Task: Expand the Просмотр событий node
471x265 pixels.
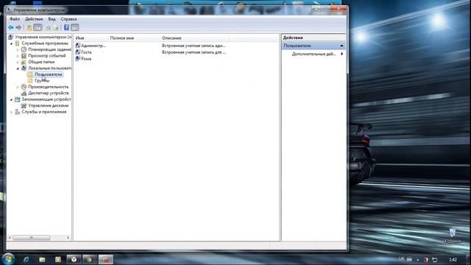Action: (x=18, y=56)
